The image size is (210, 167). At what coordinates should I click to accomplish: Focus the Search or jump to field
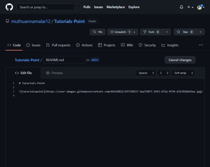tap(48, 7)
